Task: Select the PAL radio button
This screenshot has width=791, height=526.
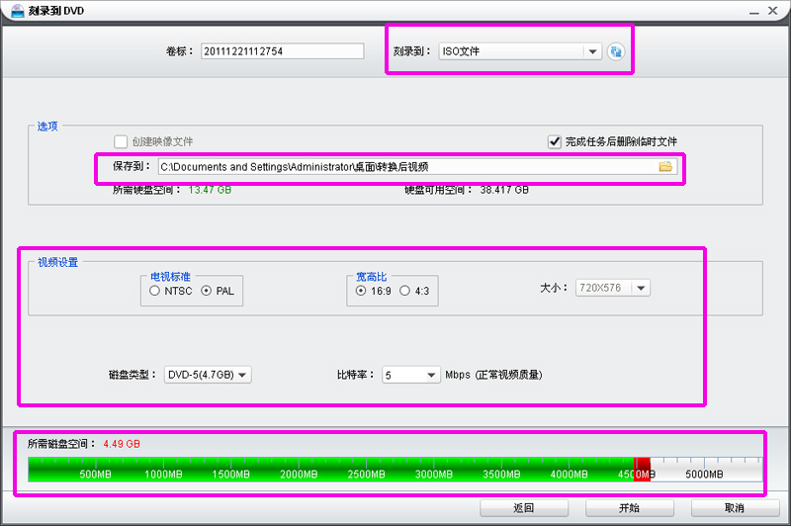Action: pos(206,291)
